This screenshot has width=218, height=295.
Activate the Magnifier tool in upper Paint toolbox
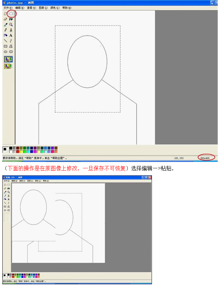click(x=11, y=24)
